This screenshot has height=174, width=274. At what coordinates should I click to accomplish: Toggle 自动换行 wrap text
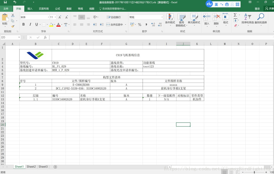coord(114,17)
